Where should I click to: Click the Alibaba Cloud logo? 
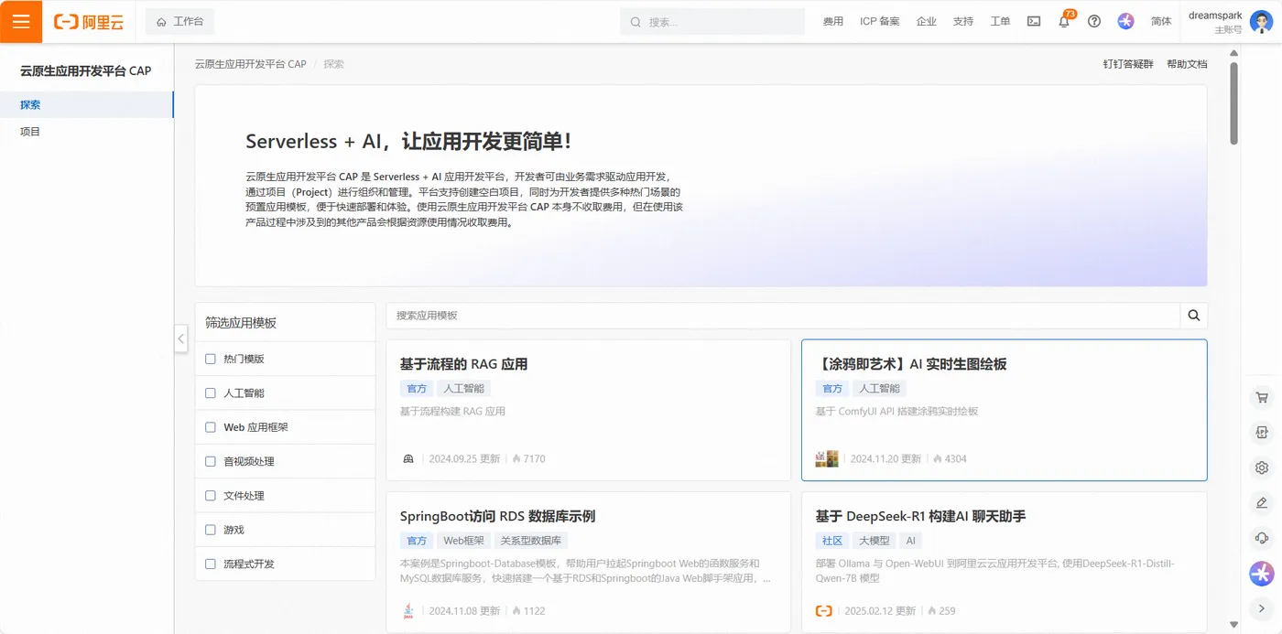[x=89, y=21]
